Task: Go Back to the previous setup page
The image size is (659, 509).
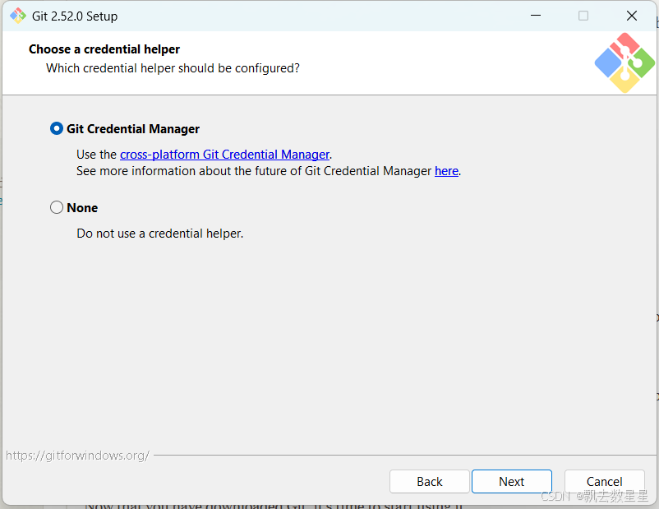Action: [x=429, y=481]
